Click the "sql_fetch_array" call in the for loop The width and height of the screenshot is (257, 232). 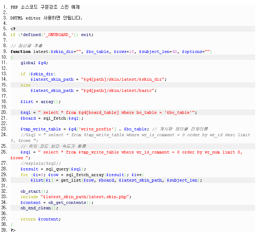86,174
